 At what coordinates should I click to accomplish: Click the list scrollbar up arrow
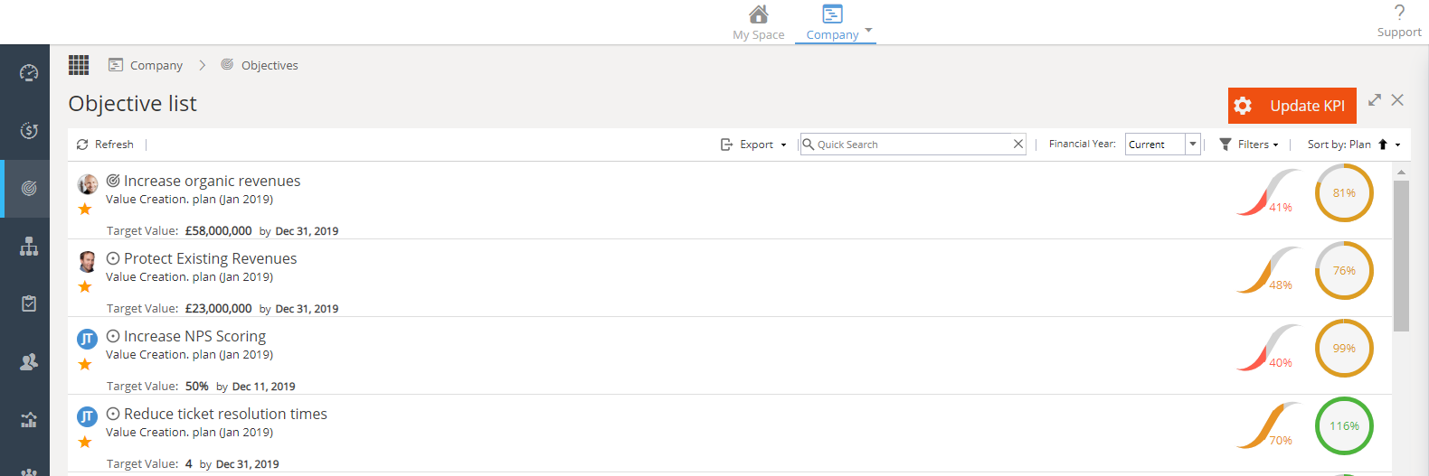1401,172
